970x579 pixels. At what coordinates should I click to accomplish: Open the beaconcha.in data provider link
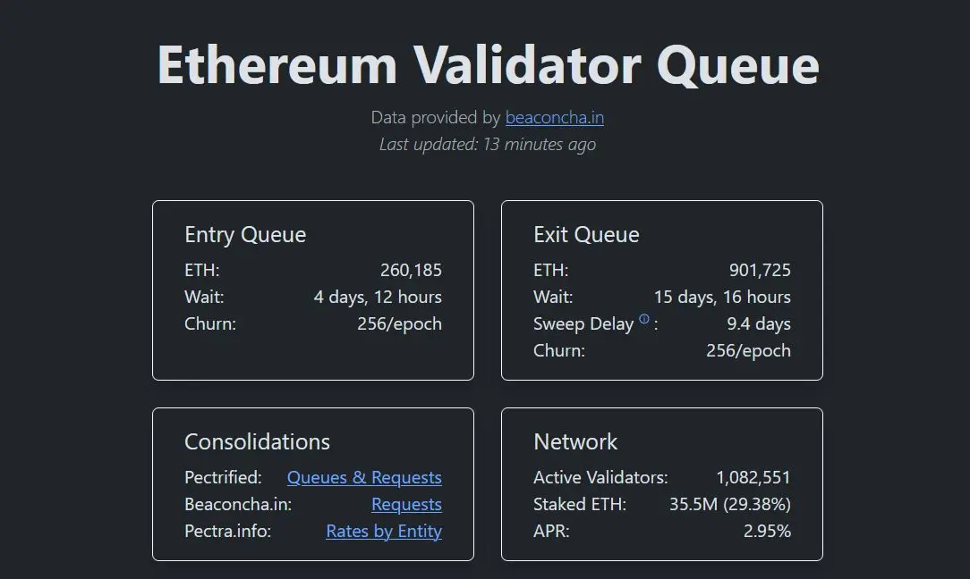pos(554,117)
